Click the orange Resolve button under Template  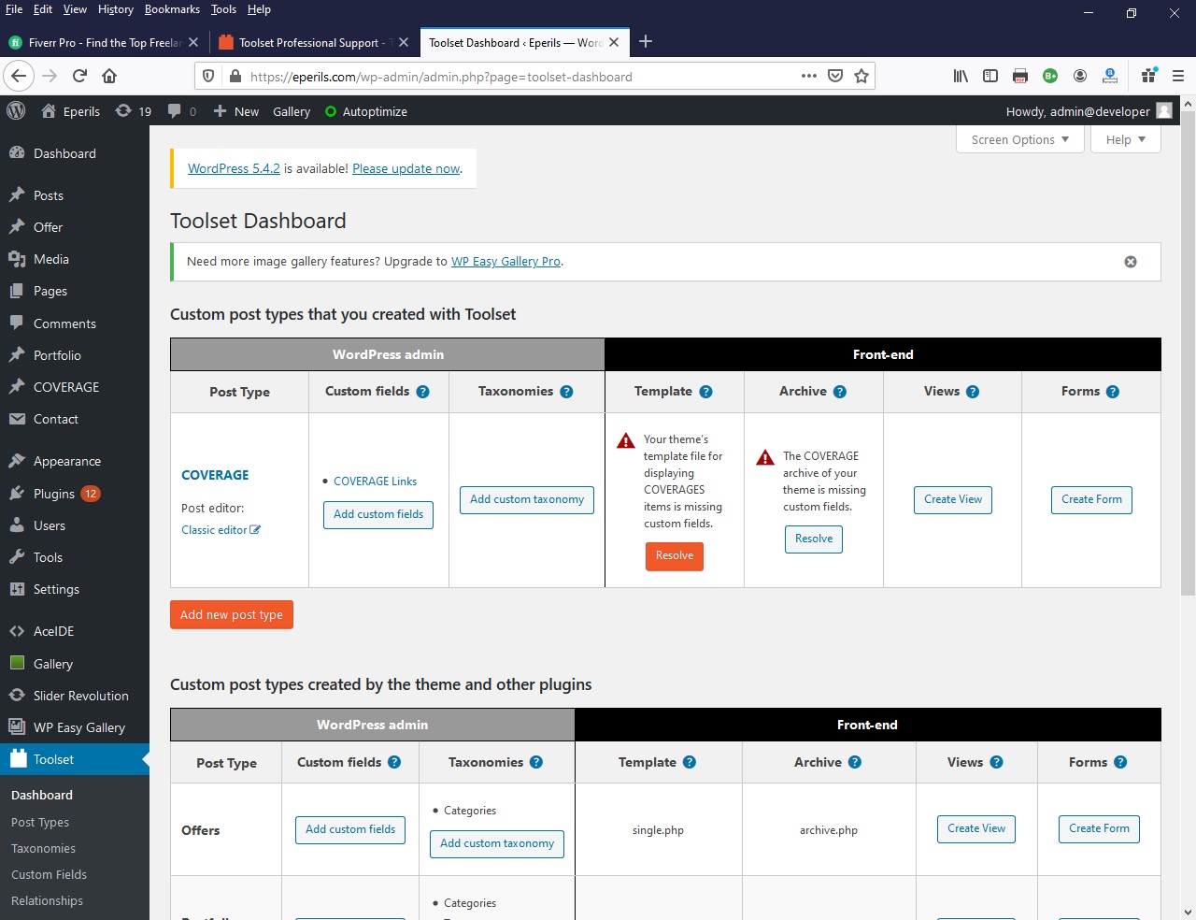[x=675, y=556]
